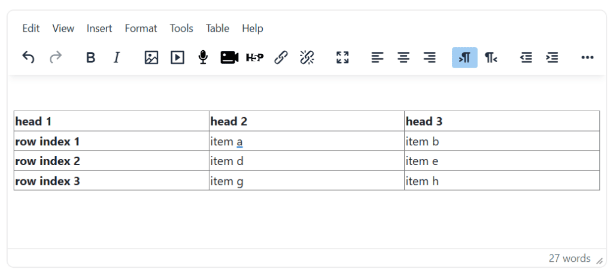Insert H5P content from toolbar

coord(255,57)
